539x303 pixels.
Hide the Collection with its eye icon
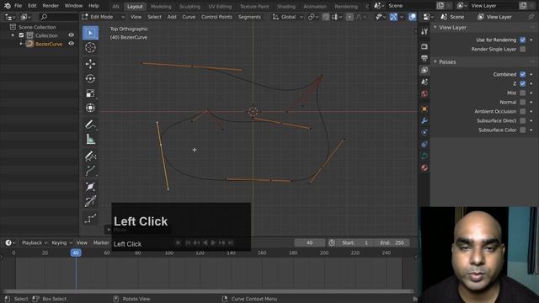click(x=71, y=35)
